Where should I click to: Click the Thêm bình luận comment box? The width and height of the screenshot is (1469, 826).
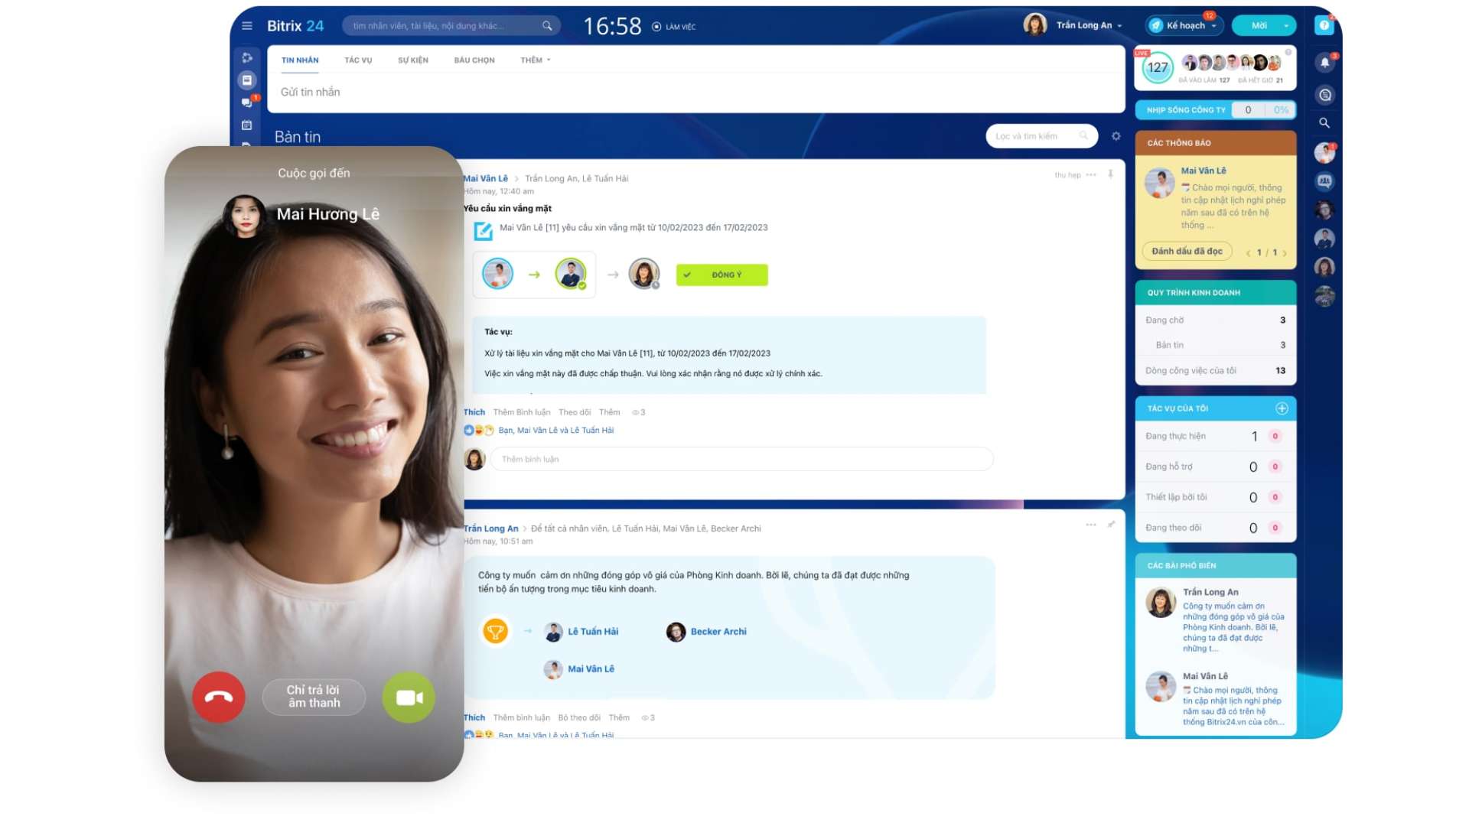[741, 460]
